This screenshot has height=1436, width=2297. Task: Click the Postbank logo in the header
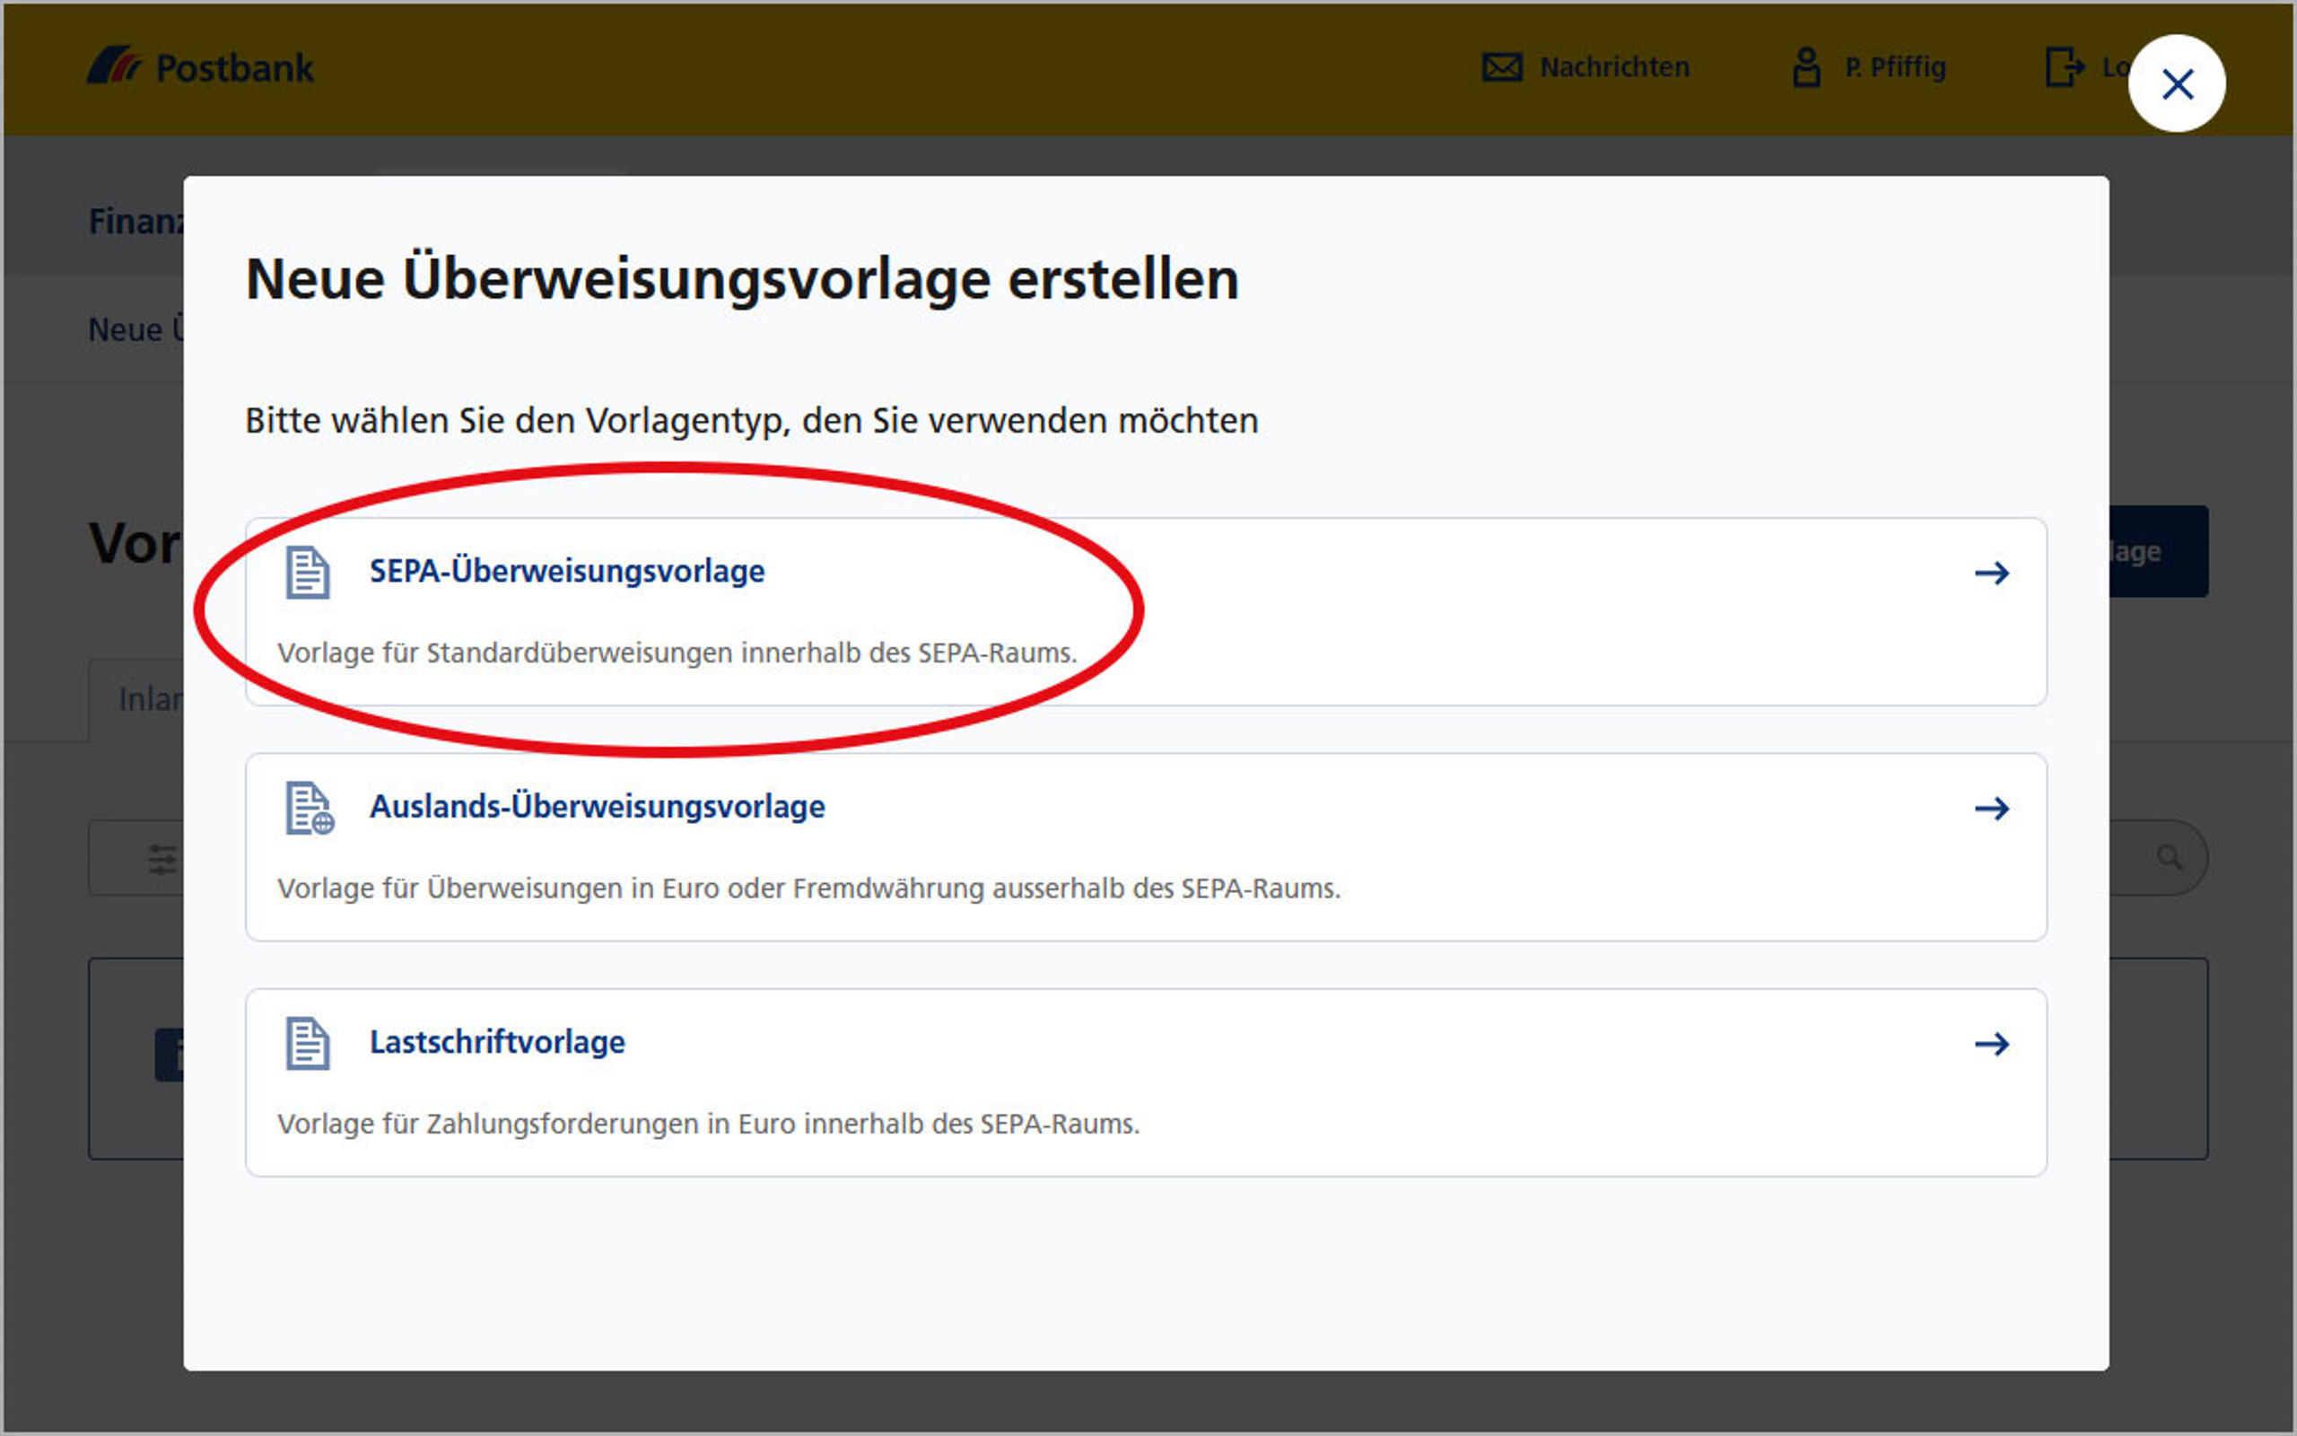tap(200, 67)
